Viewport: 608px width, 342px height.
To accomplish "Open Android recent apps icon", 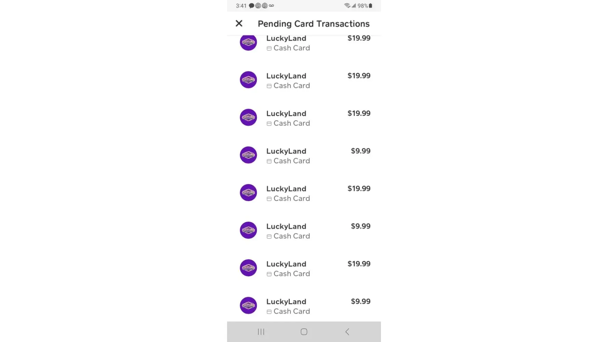I will [x=261, y=332].
